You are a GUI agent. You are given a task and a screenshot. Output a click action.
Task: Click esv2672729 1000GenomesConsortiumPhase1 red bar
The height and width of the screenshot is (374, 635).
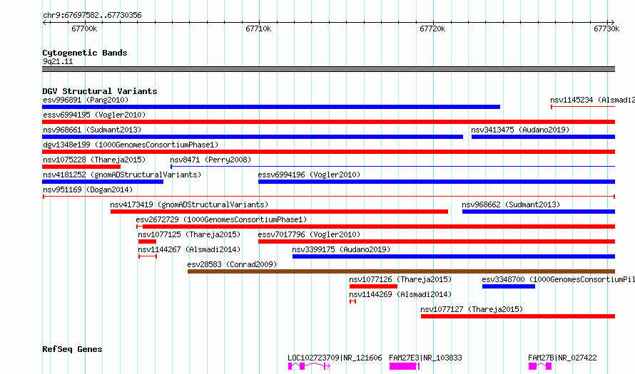point(376,227)
